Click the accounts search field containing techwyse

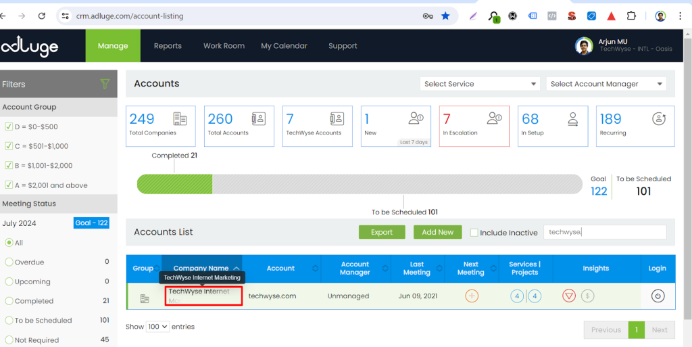pos(605,232)
